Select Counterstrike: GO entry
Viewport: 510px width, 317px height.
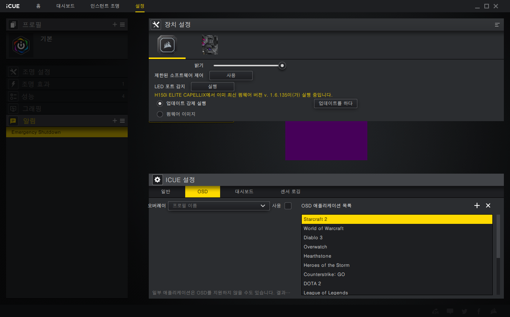pos(397,274)
